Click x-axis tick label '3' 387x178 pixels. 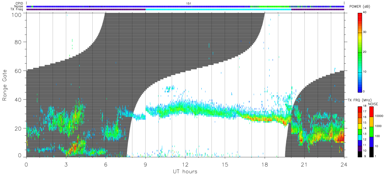66,165
